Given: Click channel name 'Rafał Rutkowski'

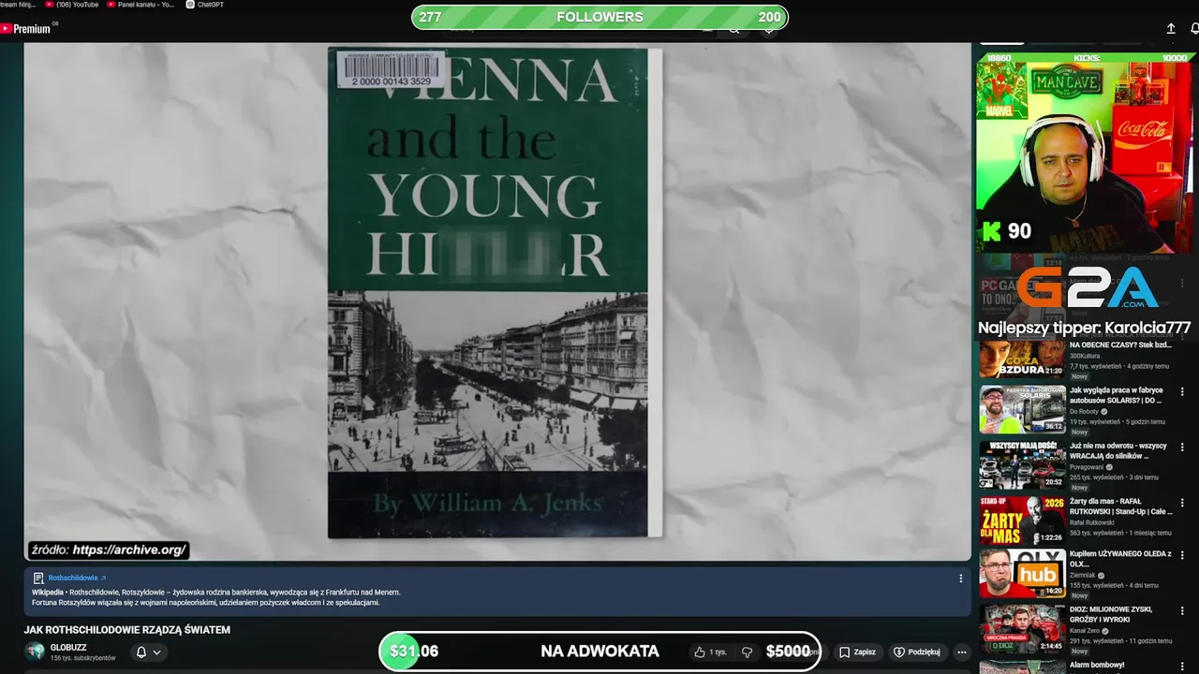Looking at the screenshot, I should click(1090, 522).
